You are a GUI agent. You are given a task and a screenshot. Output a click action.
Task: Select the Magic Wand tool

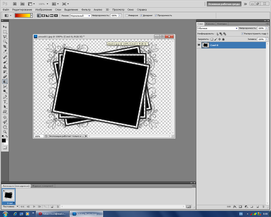click(5, 41)
